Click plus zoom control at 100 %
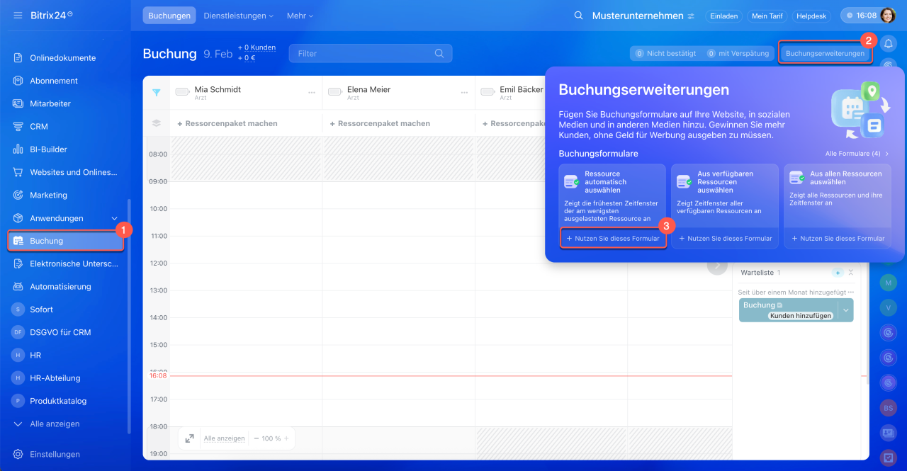This screenshot has height=471, width=907. (x=286, y=438)
